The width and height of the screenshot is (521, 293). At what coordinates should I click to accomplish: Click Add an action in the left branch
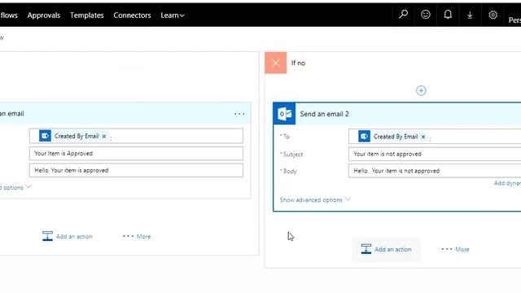click(x=68, y=236)
